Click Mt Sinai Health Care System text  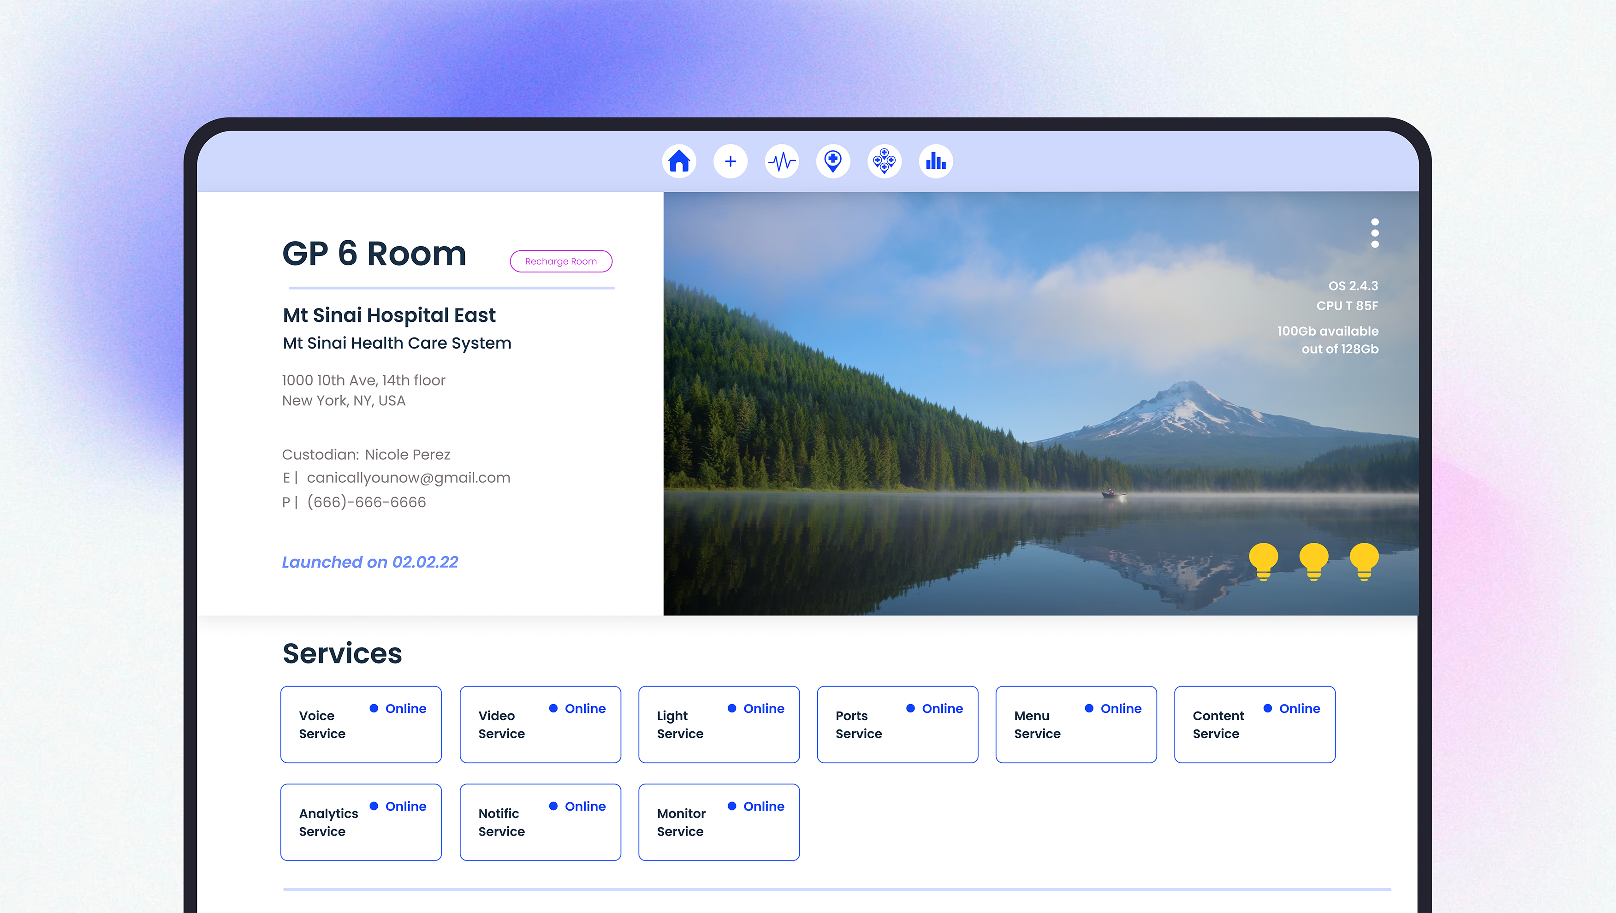397,343
